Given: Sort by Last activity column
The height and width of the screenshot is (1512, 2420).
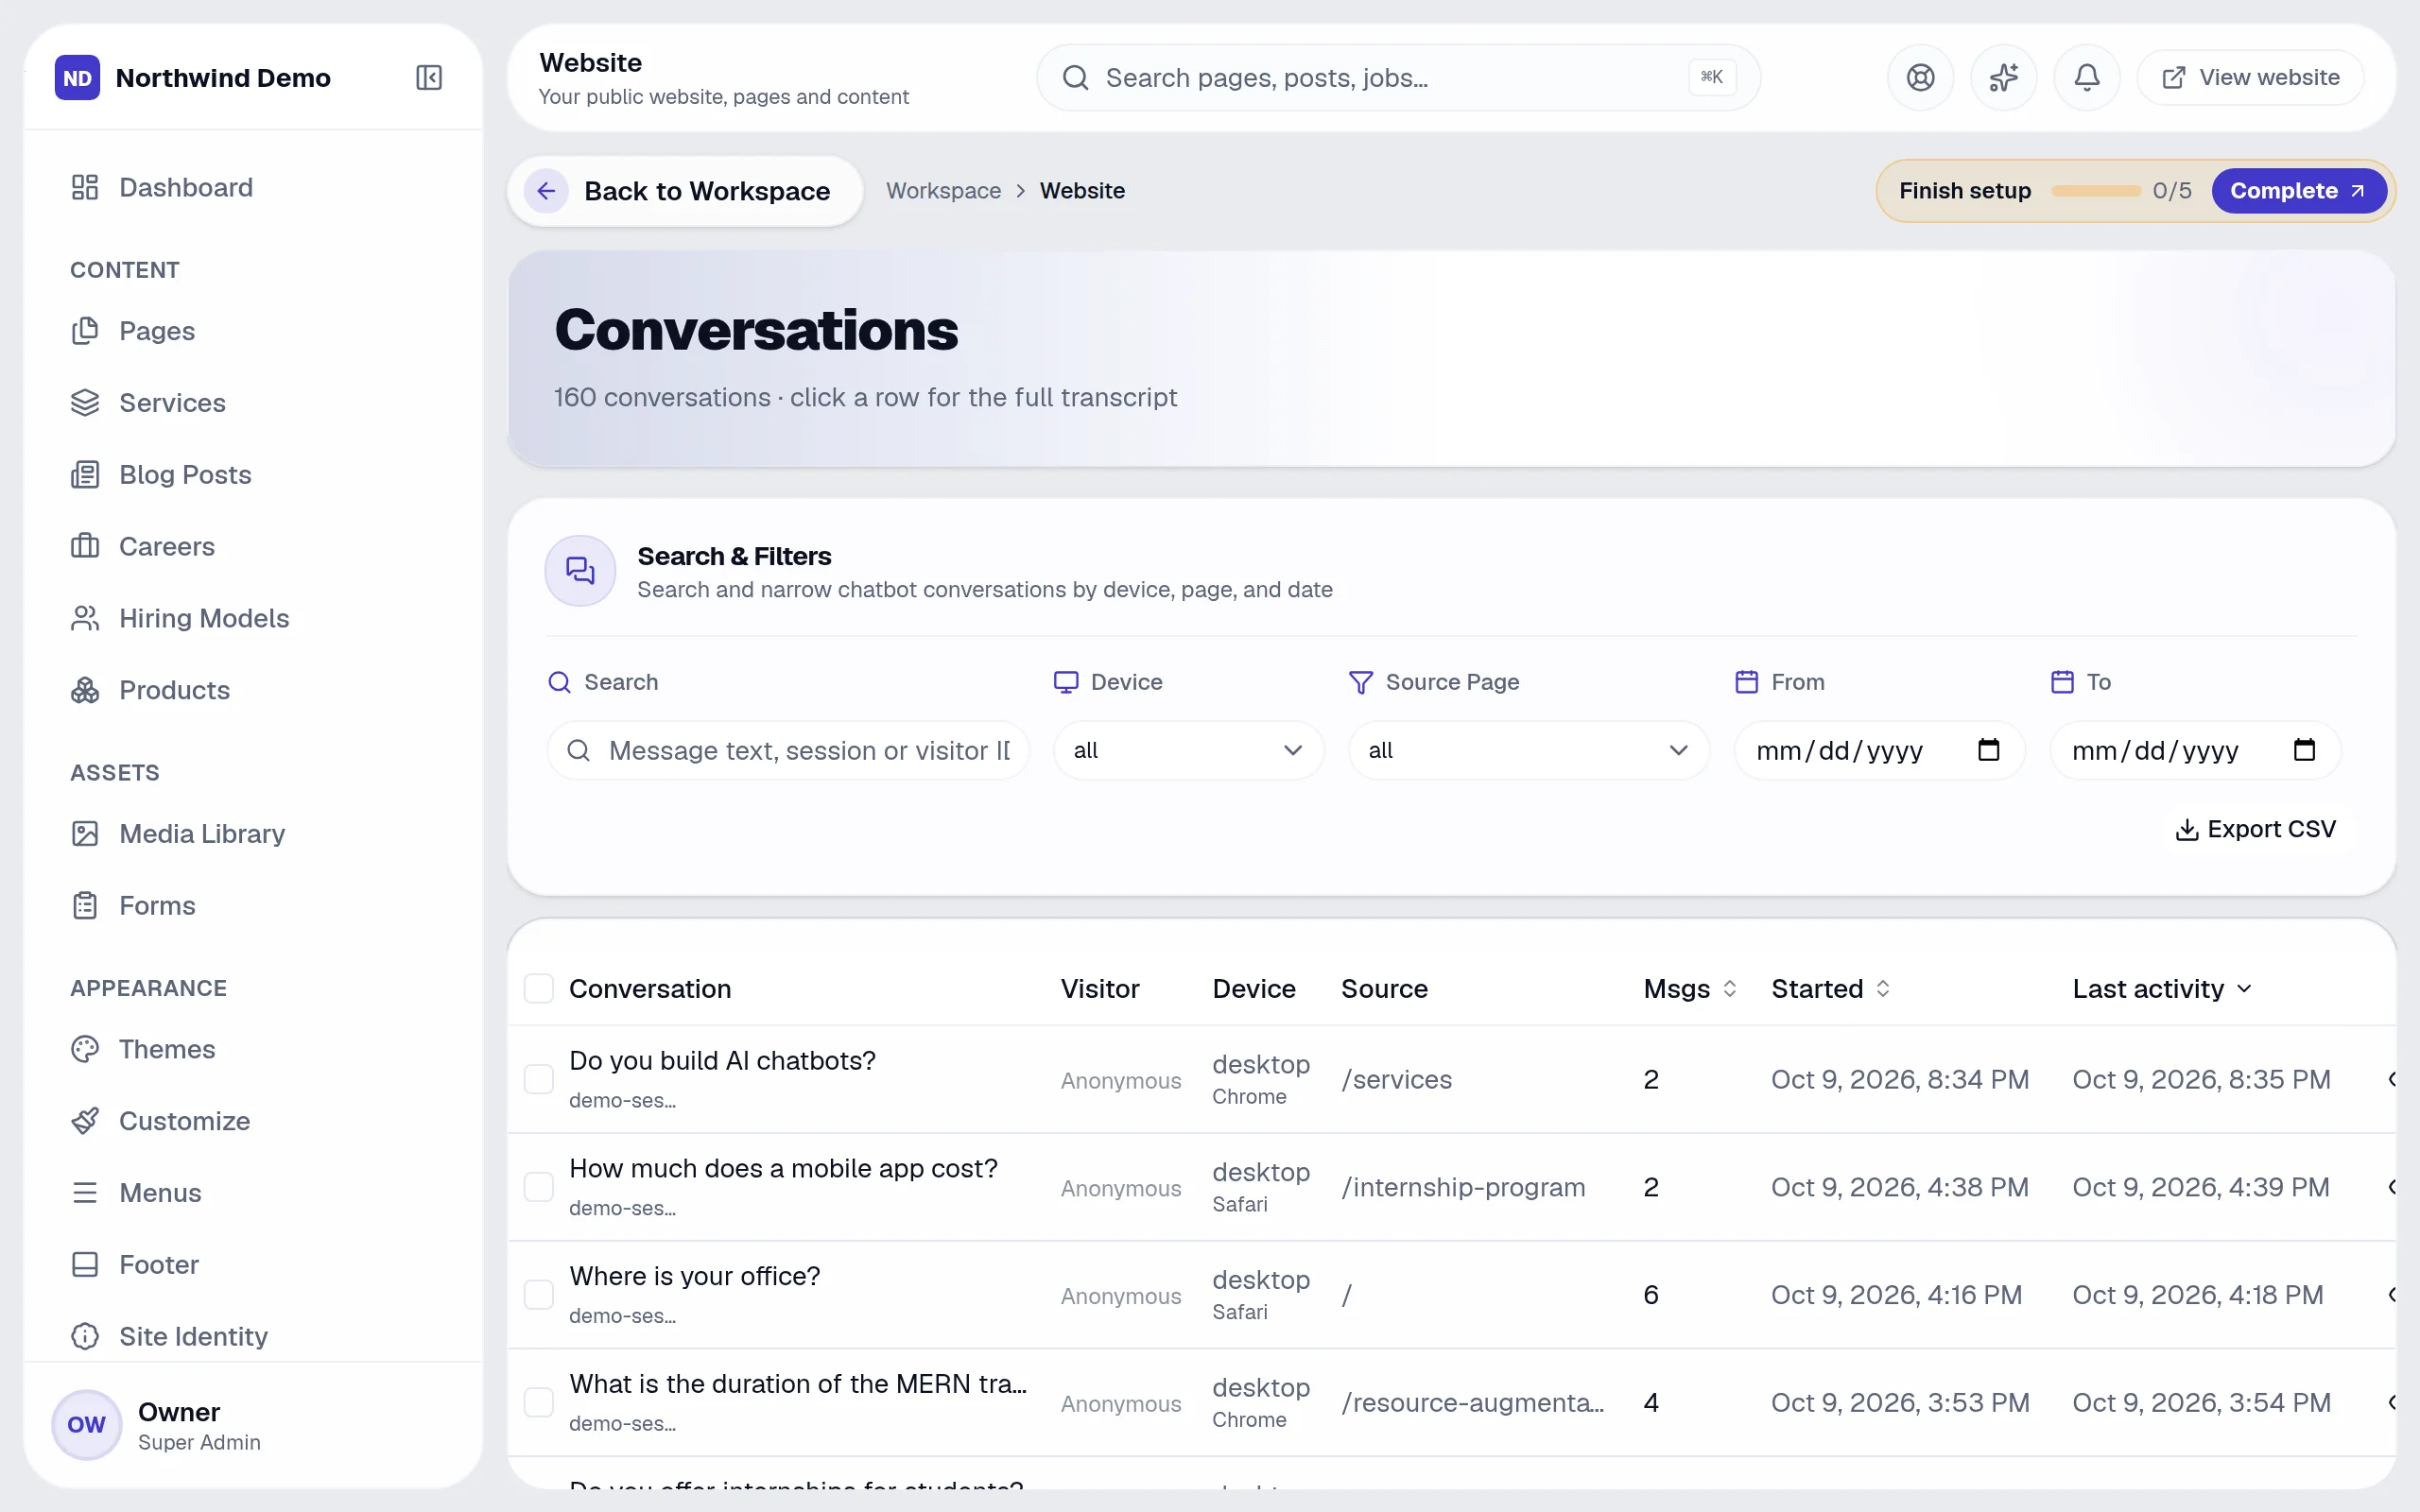Looking at the screenshot, I should (2162, 988).
